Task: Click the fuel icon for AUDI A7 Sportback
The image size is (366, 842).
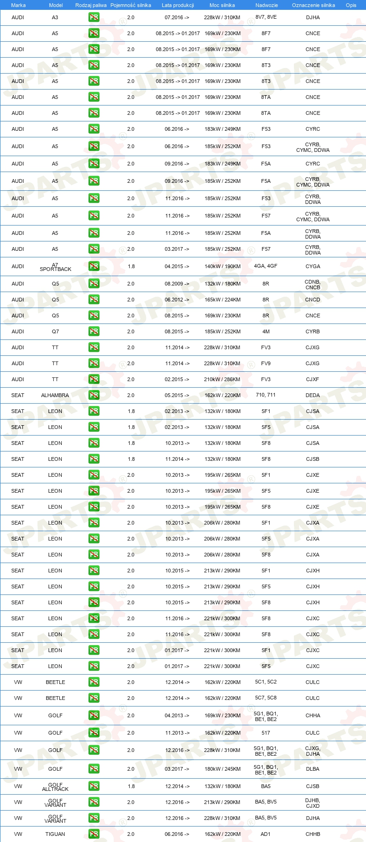Action: pyautogui.click(x=94, y=266)
